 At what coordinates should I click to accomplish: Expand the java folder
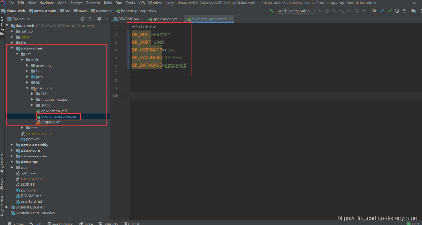[x=27, y=77]
